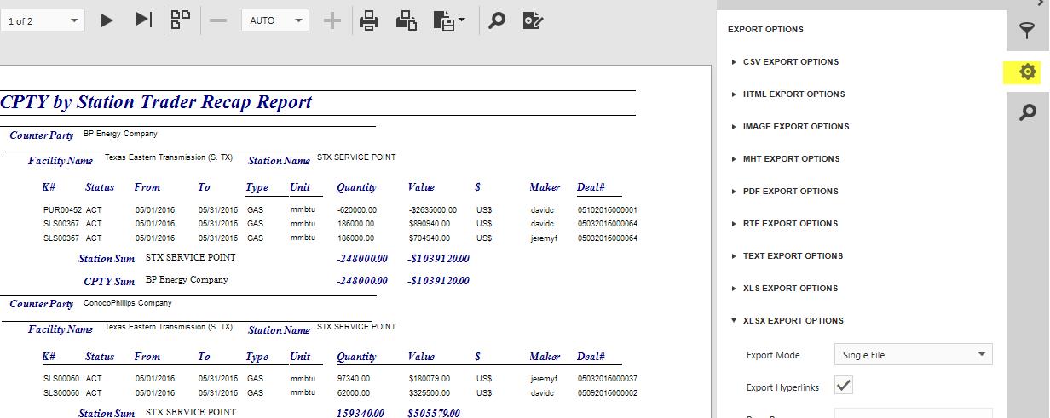Select the export options gear tab
1050x418 pixels.
[1028, 72]
